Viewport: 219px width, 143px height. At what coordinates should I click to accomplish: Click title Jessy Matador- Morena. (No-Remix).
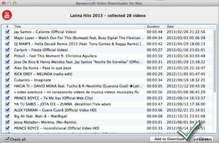(46, 122)
